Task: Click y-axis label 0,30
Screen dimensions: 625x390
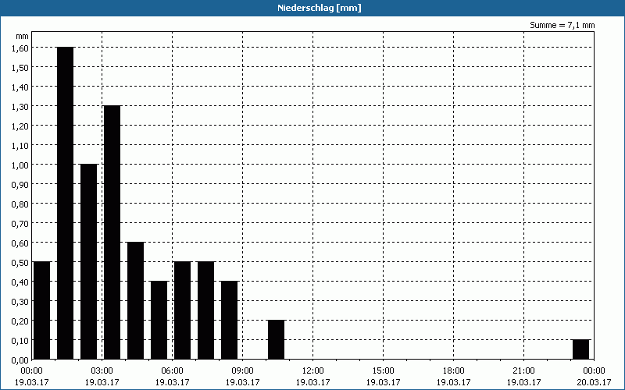Action: pos(20,301)
